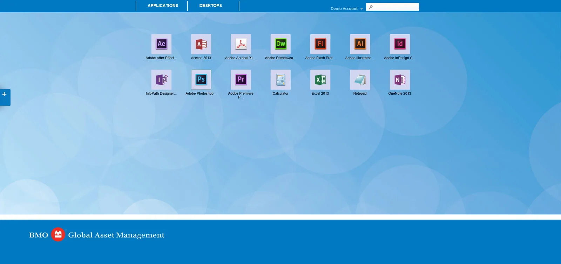The width and height of the screenshot is (561, 264).
Task: Start Adobe Acrobat XI from the grid
Action: [241, 44]
